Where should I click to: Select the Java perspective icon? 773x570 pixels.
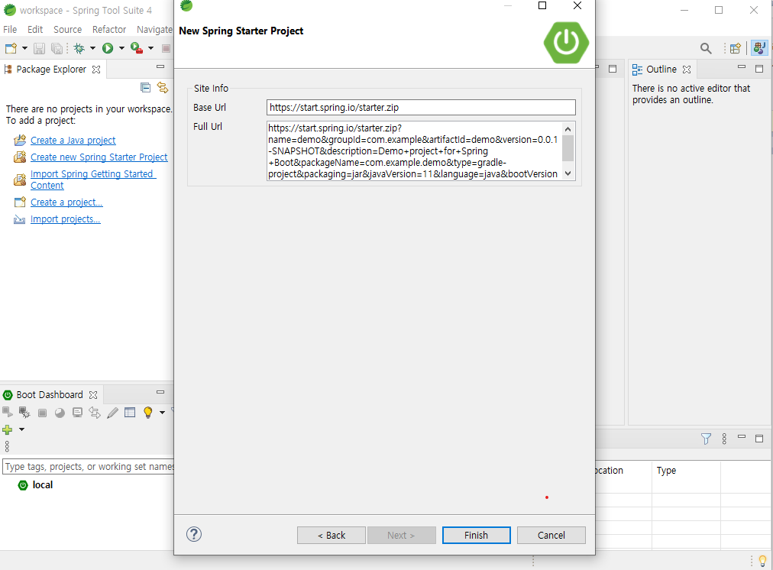click(760, 48)
